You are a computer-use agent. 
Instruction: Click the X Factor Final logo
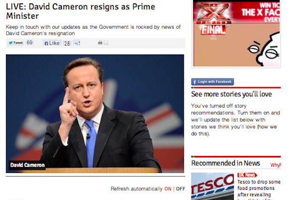click(x=214, y=19)
